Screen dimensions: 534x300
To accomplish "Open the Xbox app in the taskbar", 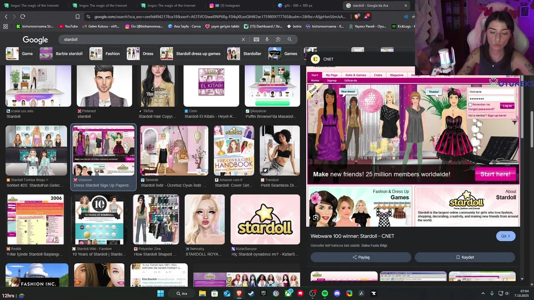I will point(288,293).
